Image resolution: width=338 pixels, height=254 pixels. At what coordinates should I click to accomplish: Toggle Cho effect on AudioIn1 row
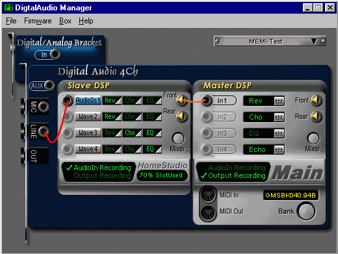132,101
